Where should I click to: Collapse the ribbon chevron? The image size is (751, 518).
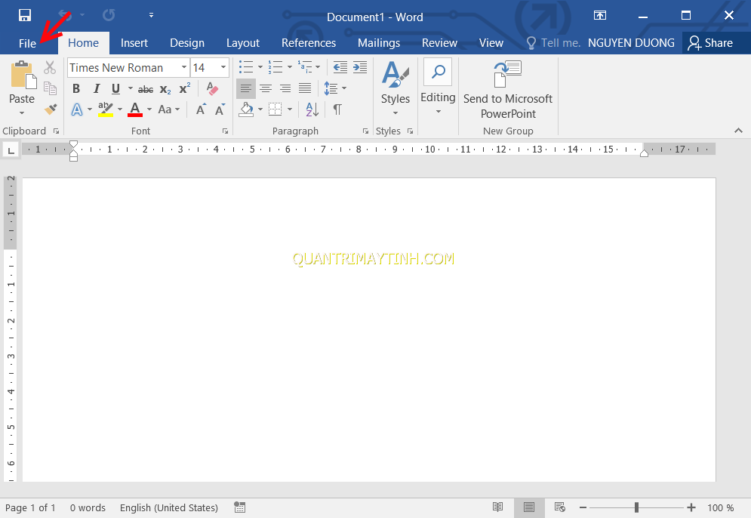click(x=738, y=131)
